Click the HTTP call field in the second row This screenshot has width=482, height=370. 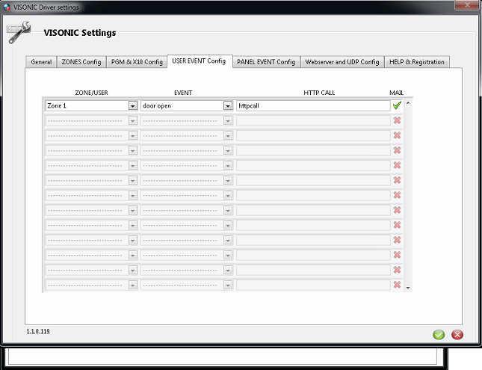coord(313,120)
